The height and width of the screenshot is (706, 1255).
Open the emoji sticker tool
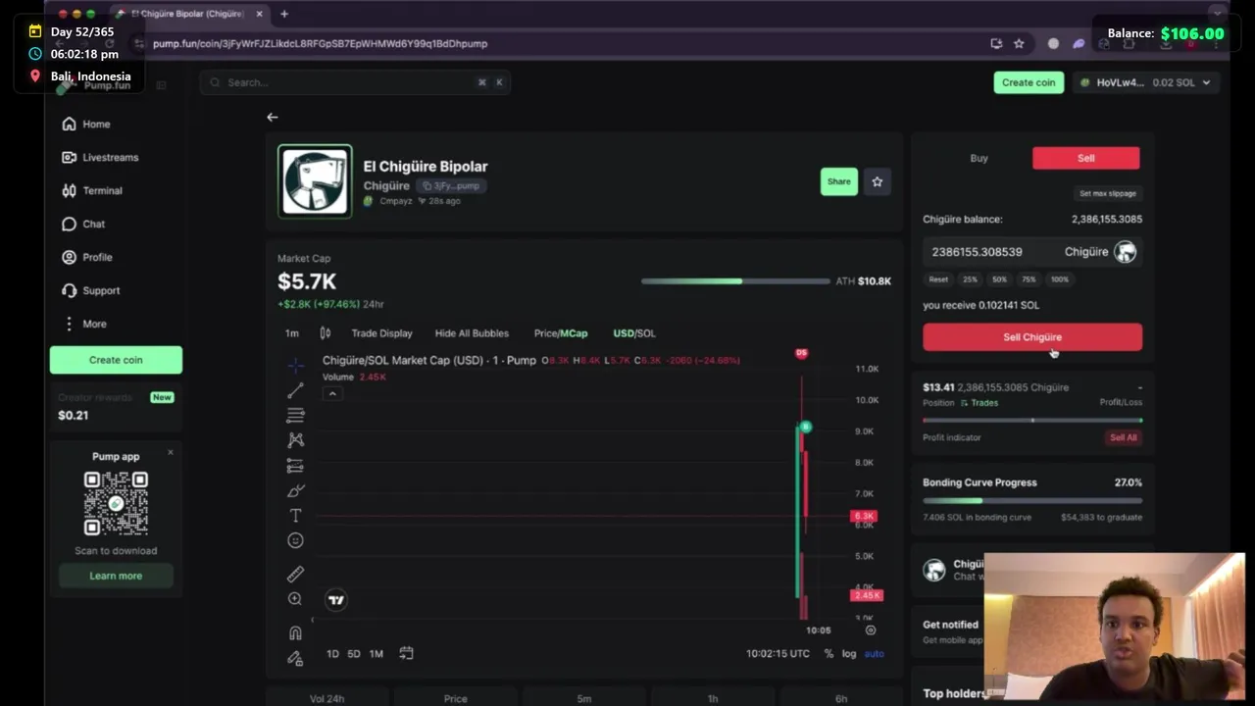295,540
